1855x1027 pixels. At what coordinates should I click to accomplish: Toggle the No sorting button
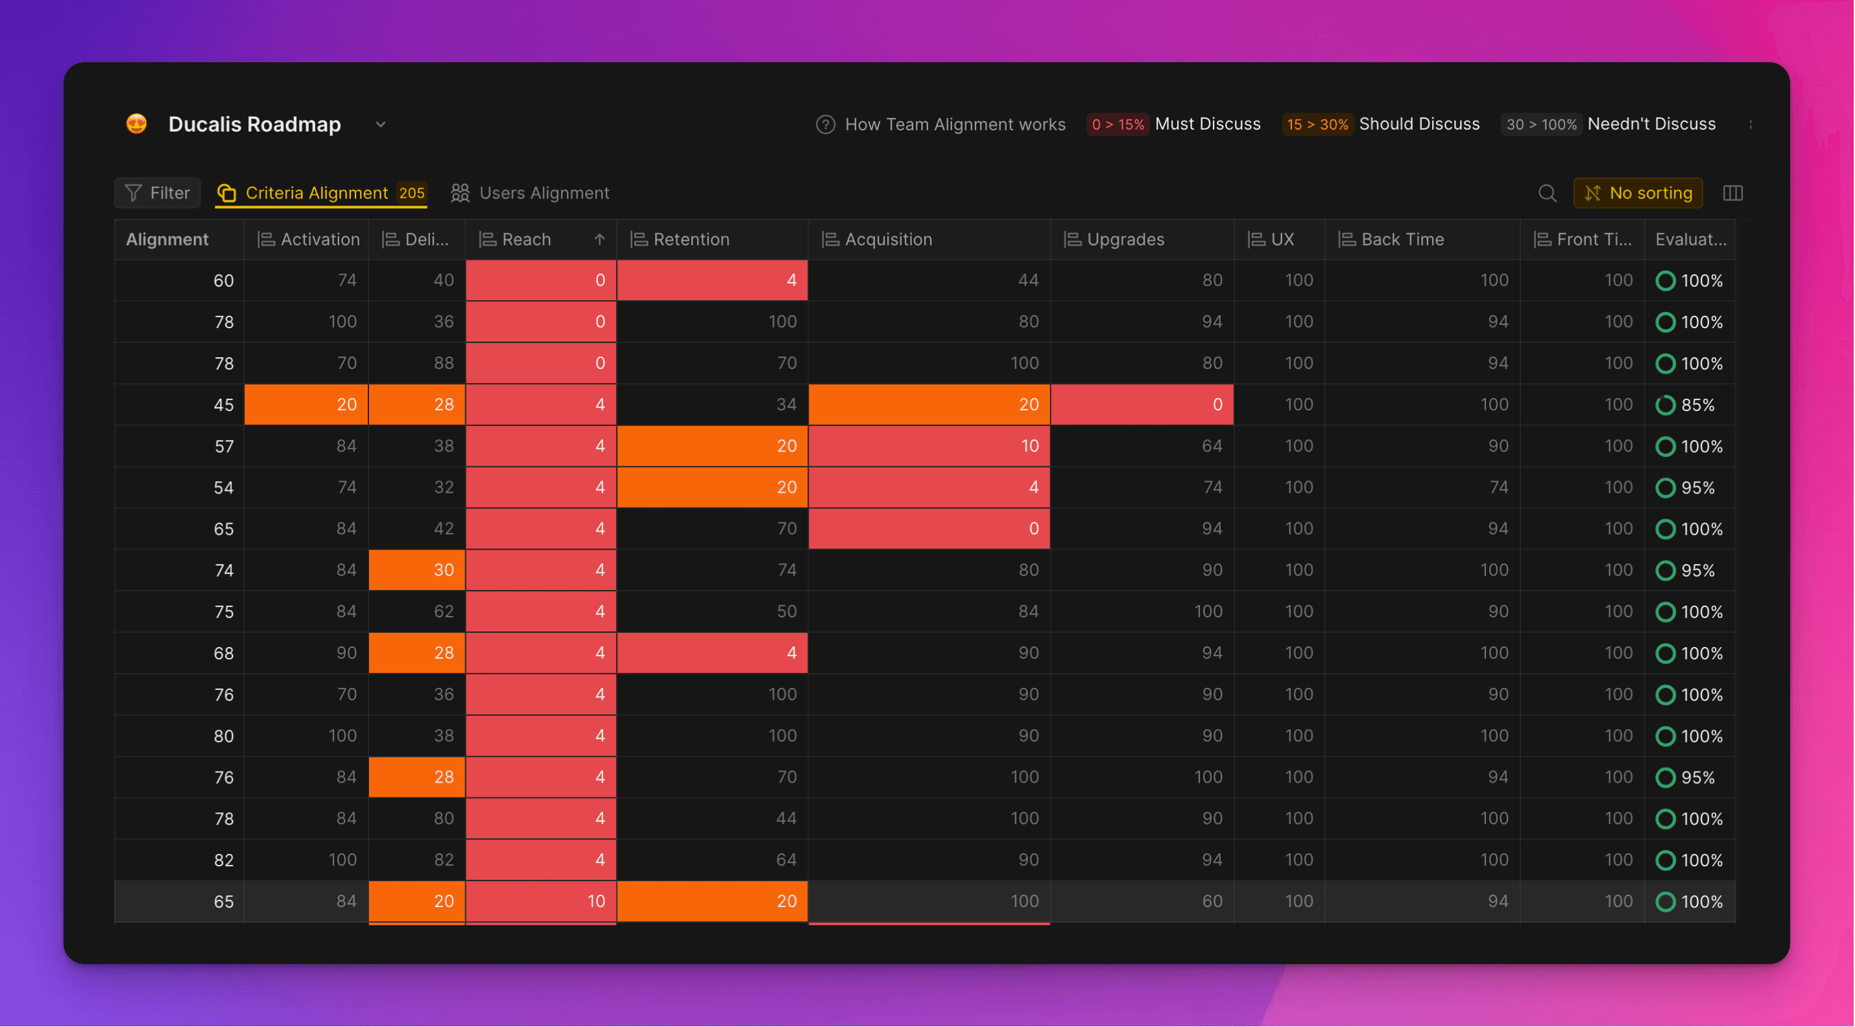(x=1638, y=193)
